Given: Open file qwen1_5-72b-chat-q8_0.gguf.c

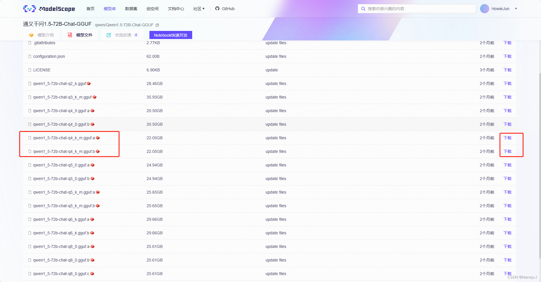Looking at the screenshot, I should tap(61, 274).
